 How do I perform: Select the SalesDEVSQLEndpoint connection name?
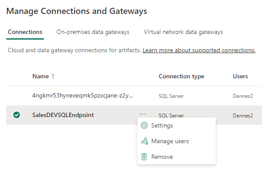(63, 115)
